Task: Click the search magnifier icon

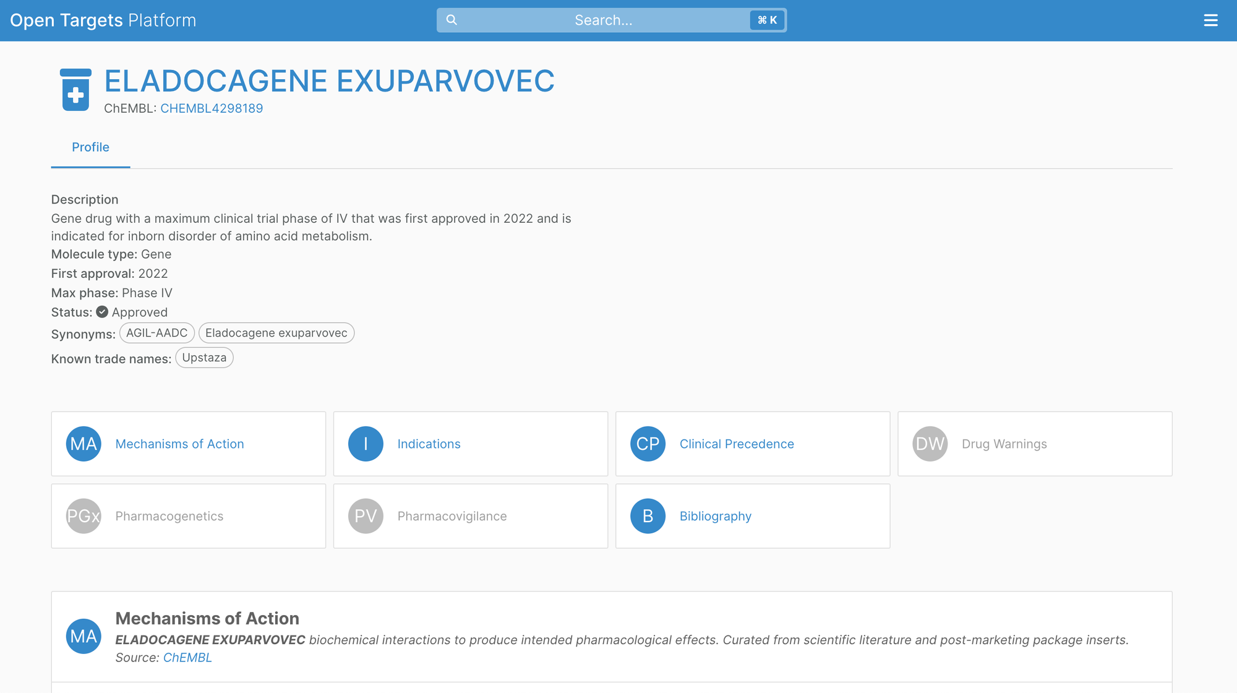Action: (x=452, y=20)
